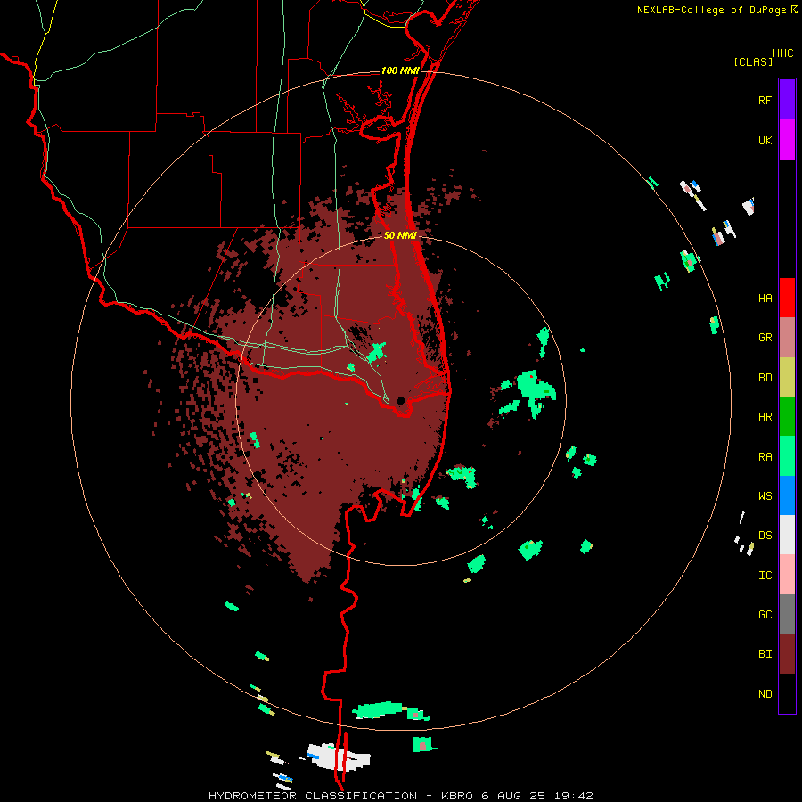Click the UK legend label
The image size is (802, 802).
(765, 140)
